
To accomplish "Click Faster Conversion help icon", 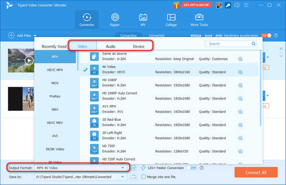I will [x=201, y=168].
